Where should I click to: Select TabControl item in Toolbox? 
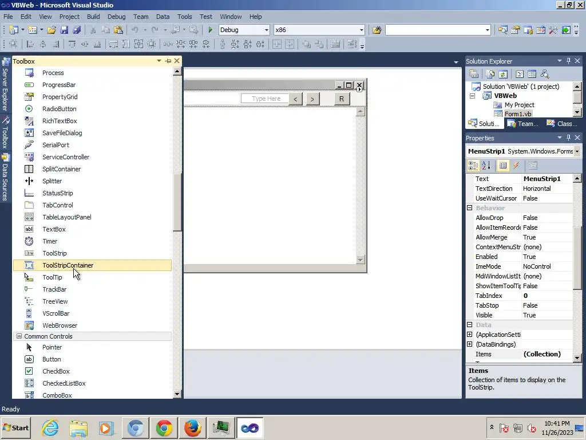click(92, 205)
